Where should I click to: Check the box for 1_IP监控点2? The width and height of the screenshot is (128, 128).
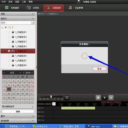pyautogui.click(x=9, y=37)
